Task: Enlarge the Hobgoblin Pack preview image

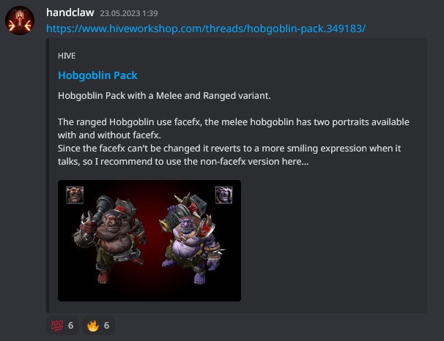Action: [x=149, y=241]
